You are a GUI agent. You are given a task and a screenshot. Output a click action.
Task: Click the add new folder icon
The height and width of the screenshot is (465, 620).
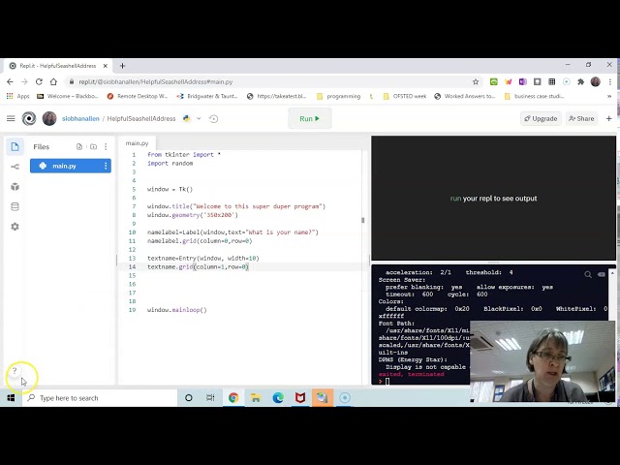point(93,146)
